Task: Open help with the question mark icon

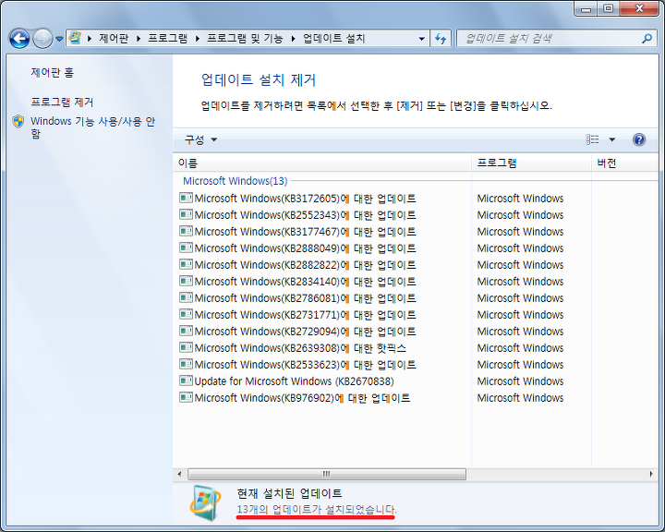Action: [x=639, y=139]
